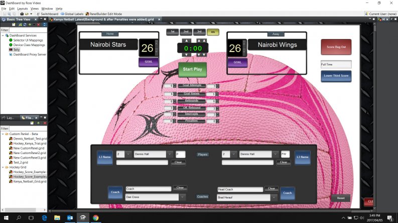The width and height of the screenshot is (398, 223).
Task: Collapse the Hockey Grid folder
Action: (3, 167)
